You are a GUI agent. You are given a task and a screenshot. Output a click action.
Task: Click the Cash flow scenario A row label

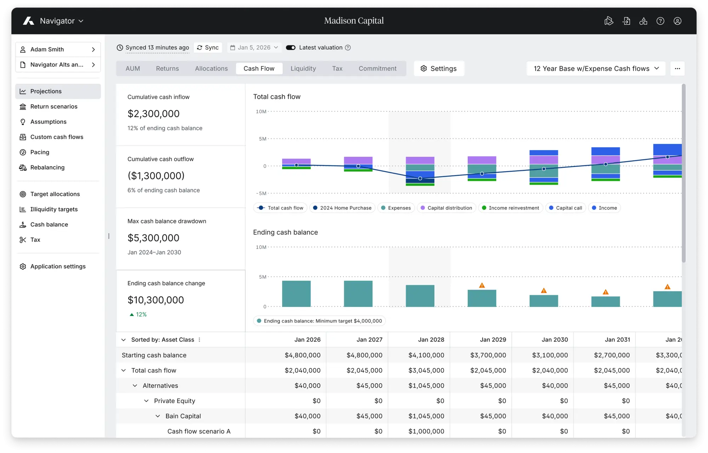point(199,431)
